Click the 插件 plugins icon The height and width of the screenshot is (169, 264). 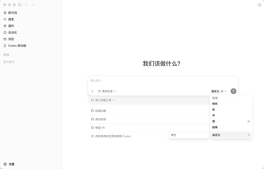pos(5,26)
